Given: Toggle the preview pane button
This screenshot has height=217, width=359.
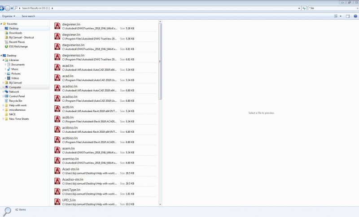Looking at the screenshot, I should [x=347, y=16].
